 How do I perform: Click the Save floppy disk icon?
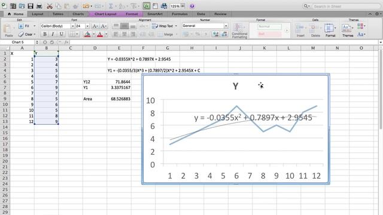[x=31, y=6]
